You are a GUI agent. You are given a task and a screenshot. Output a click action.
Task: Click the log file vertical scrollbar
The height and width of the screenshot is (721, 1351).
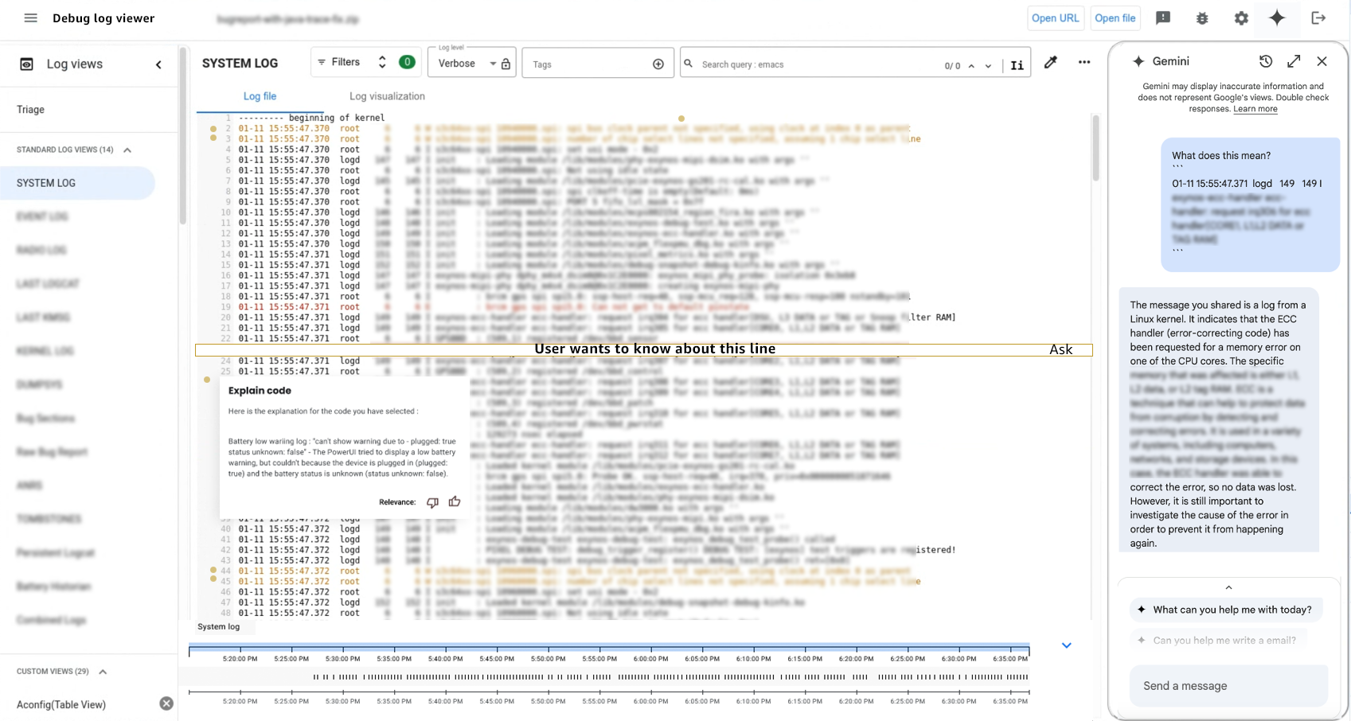(x=1096, y=148)
